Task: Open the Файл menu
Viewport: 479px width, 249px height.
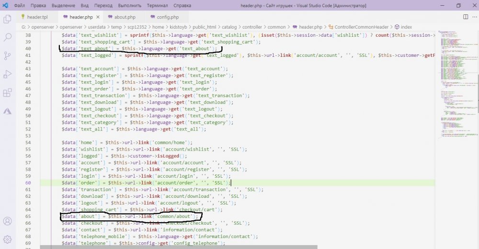Action: tap(20, 5)
